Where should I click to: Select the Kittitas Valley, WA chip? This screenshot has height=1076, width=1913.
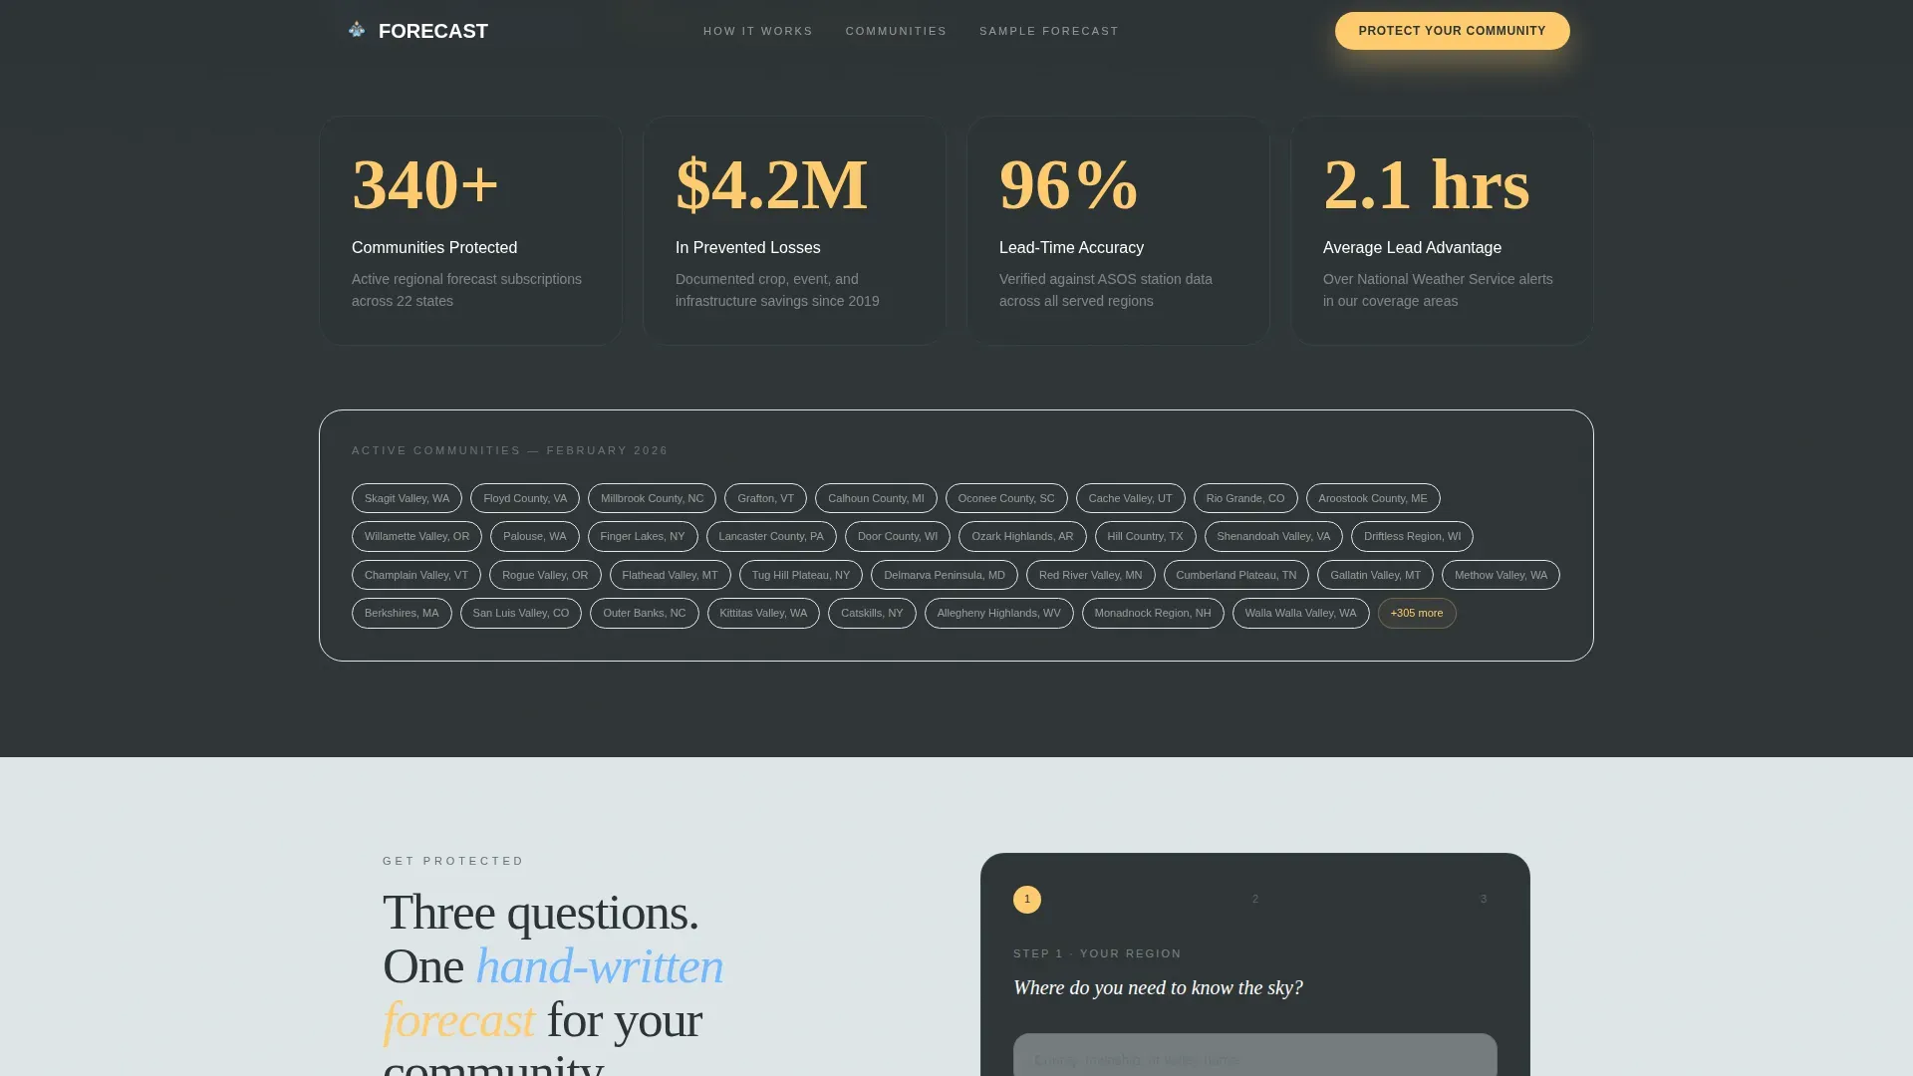[763, 613]
